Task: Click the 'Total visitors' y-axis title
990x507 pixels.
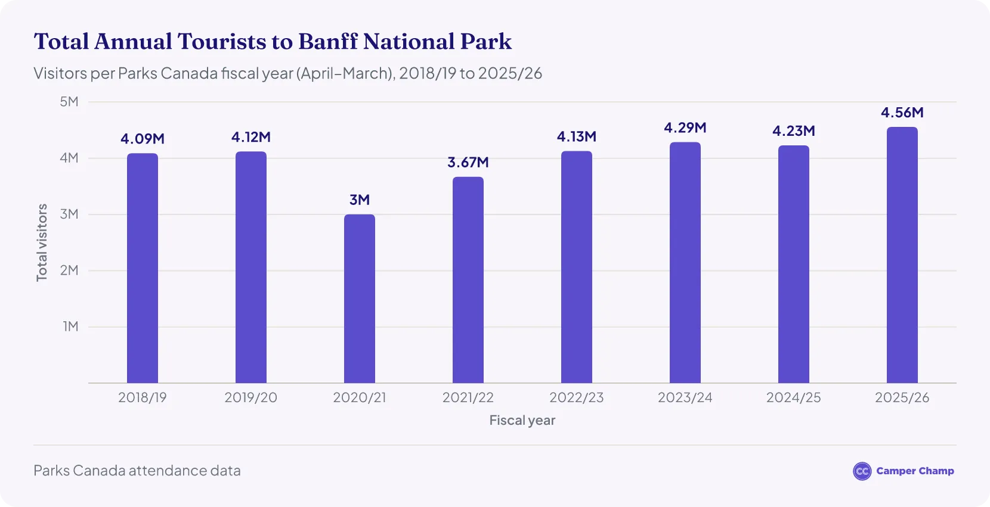Action: 42,242
